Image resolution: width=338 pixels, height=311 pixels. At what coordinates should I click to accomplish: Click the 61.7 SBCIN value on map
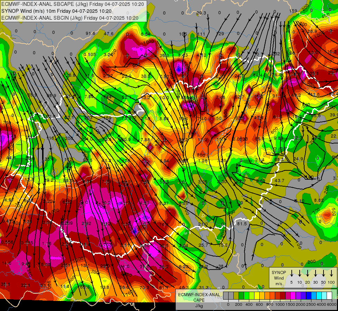pyautogui.click(x=164, y=288)
